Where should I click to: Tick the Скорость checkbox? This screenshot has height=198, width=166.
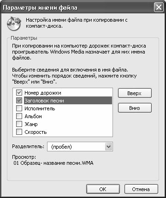[19, 132]
